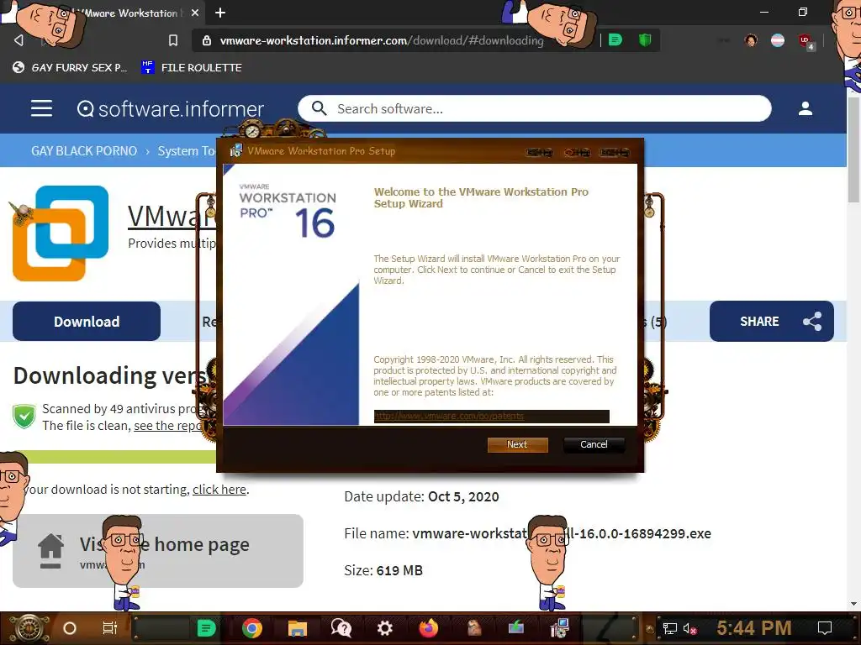This screenshot has width=861, height=645.
Task: View site security via the padlock icon
Action: (x=207, y=40)
